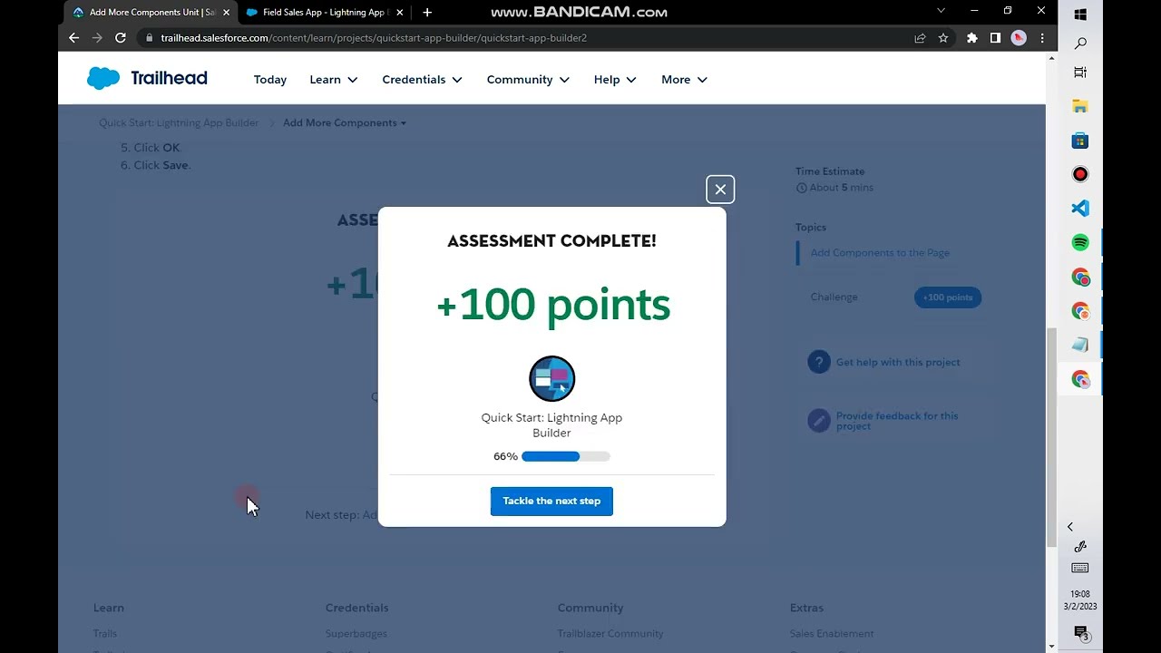Screen dimensions: 1161x653
Task: Bookmark this page with the star icon
Action: 943,38
